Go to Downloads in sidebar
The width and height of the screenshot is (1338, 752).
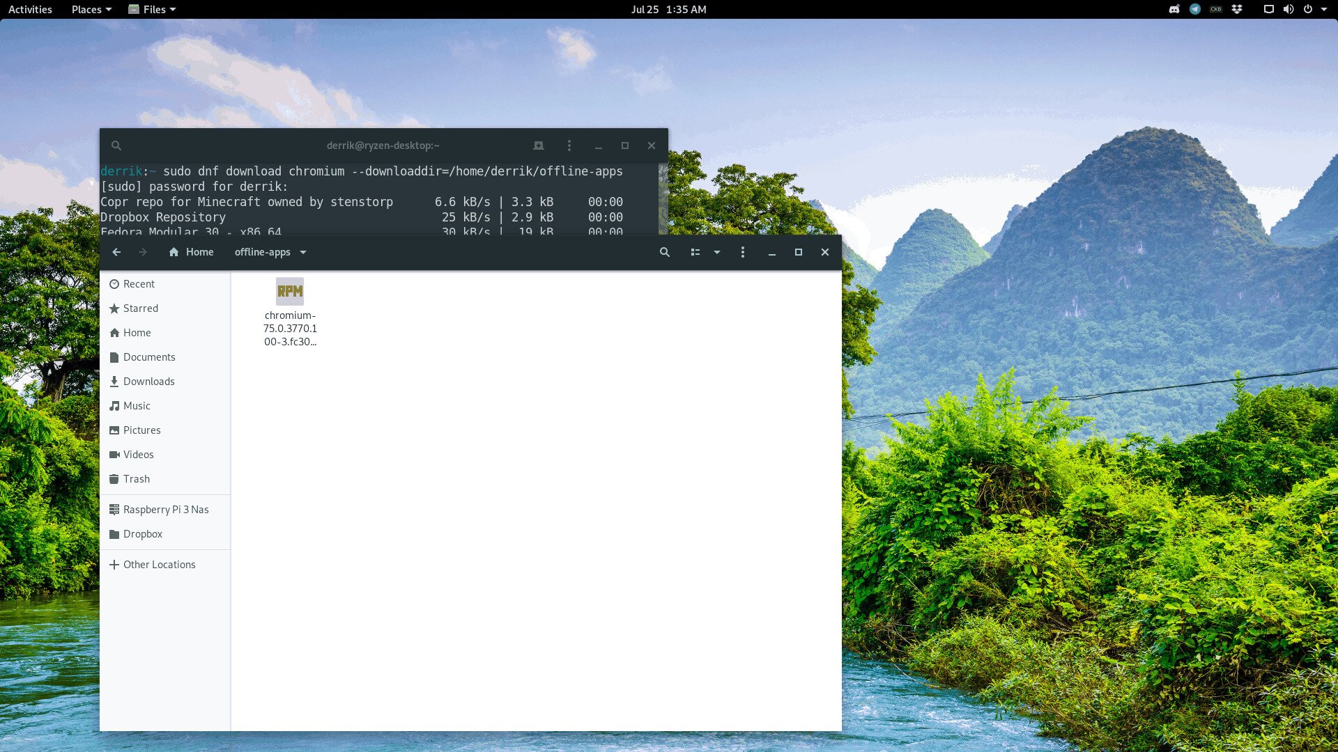click(x=148, y=382)
